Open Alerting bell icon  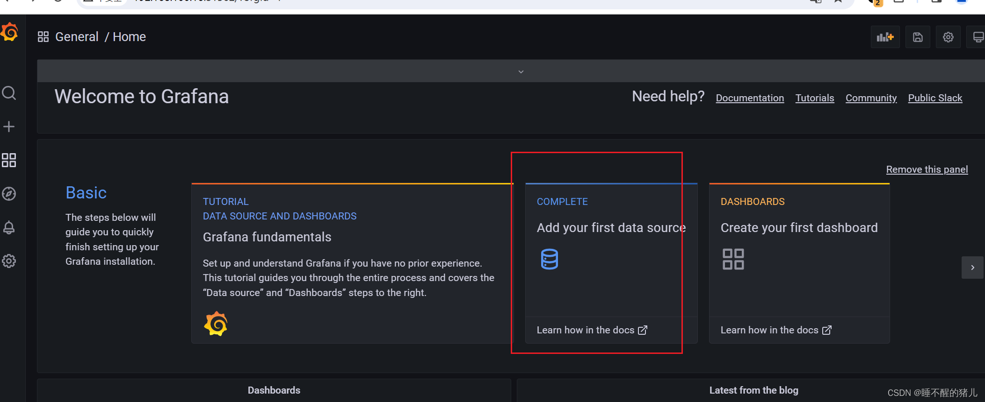[9, 227]
